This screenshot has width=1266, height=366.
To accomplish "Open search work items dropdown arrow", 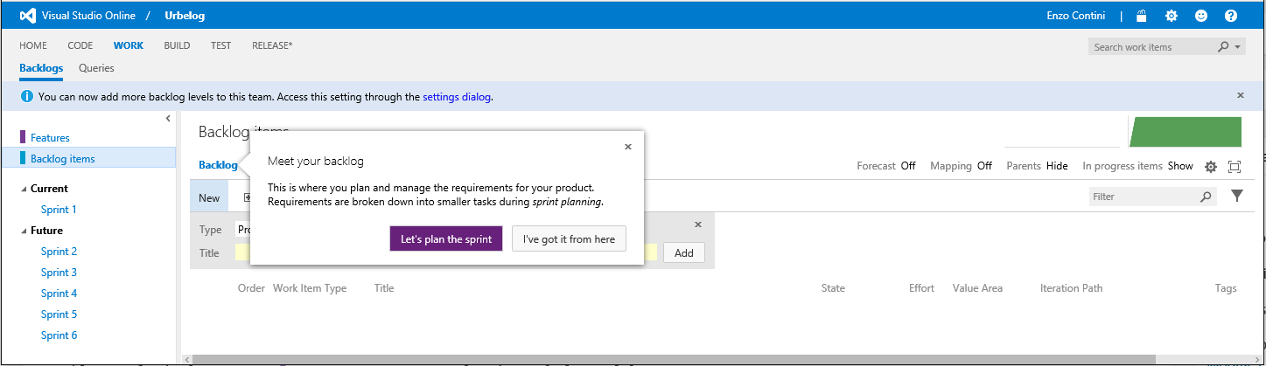I will 1238,47.
